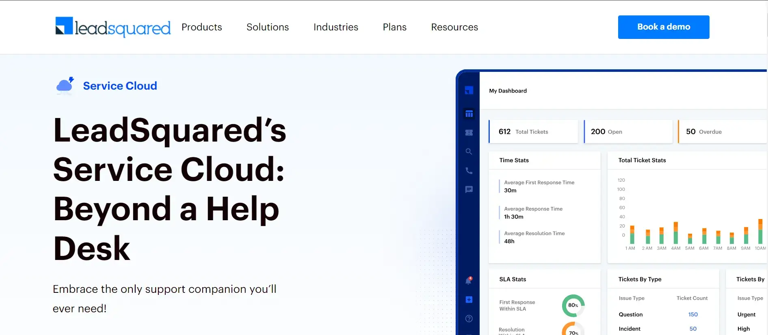Click the My Dashboard title
This screenshot has height=335, width=768.
pos(508,91)
